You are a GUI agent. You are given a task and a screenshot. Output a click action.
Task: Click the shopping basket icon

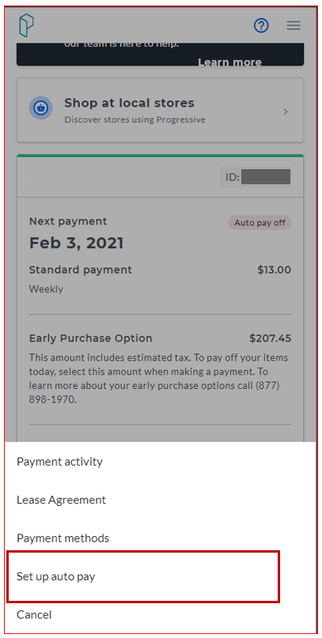40,108
